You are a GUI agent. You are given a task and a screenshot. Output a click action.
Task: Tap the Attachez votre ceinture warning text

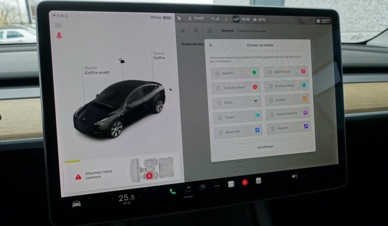click(99, 174)
